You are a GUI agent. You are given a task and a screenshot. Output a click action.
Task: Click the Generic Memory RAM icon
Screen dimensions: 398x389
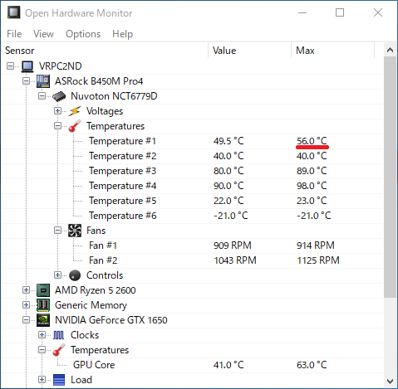point(43,305)
